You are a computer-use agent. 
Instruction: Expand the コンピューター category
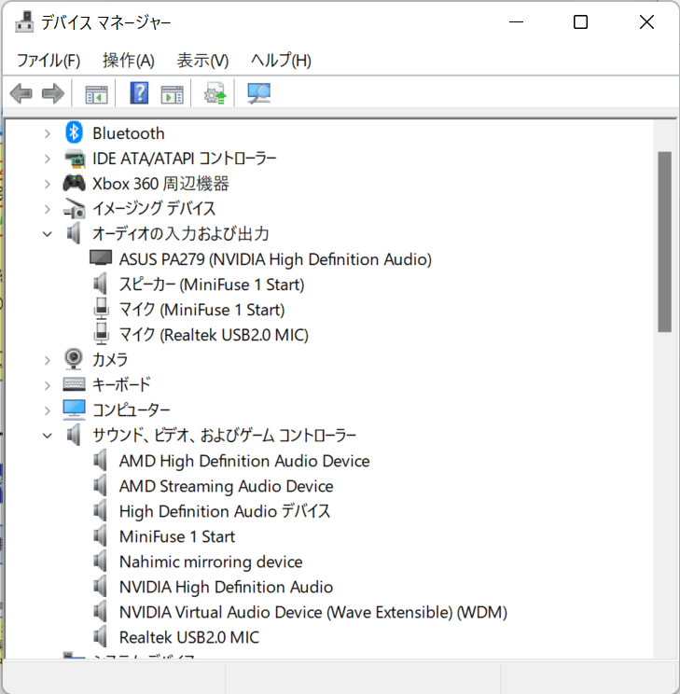coord(48,410)
